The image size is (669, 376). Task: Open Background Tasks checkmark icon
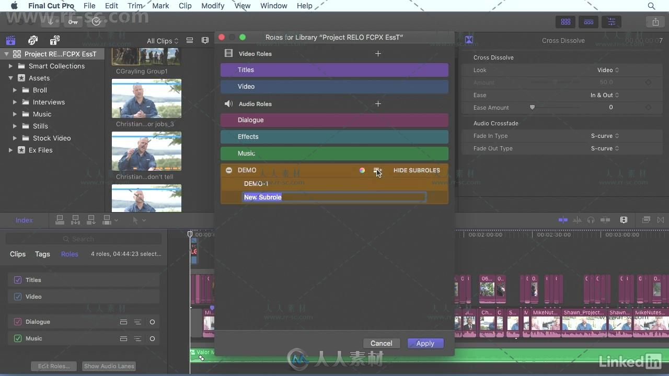point(96,21)
